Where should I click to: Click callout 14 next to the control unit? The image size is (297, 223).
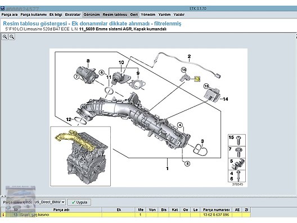pos(225,99)
